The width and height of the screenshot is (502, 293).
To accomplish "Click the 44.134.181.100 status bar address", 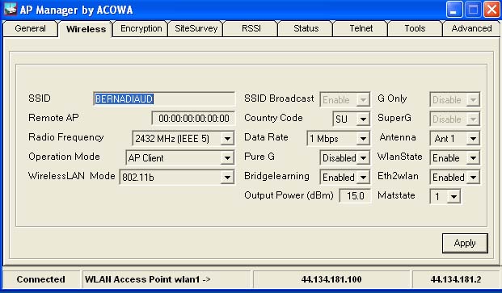I will (x=331, y=279).
